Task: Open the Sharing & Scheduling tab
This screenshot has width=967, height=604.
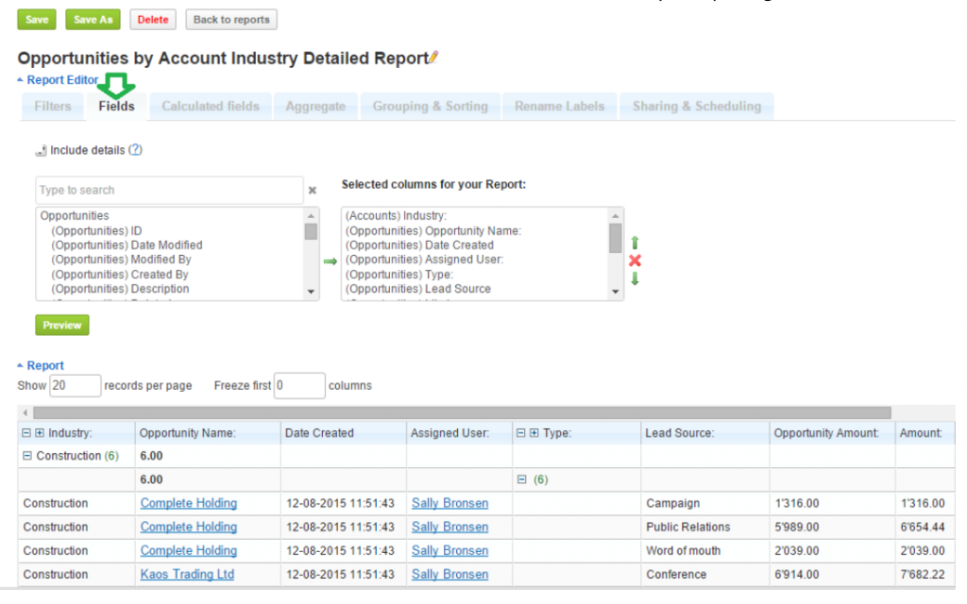Action: tap(697, 106)
